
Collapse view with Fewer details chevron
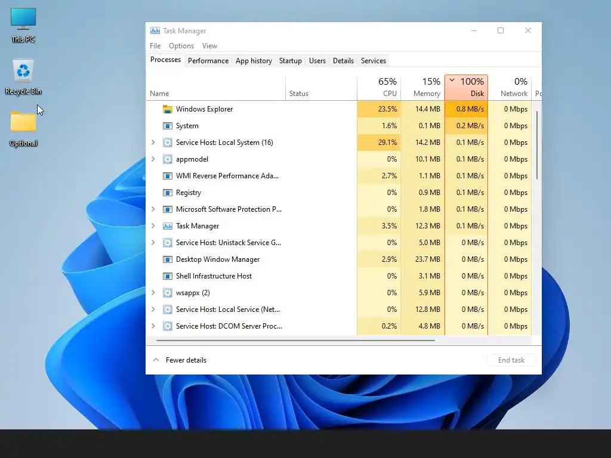click(156, 360)
